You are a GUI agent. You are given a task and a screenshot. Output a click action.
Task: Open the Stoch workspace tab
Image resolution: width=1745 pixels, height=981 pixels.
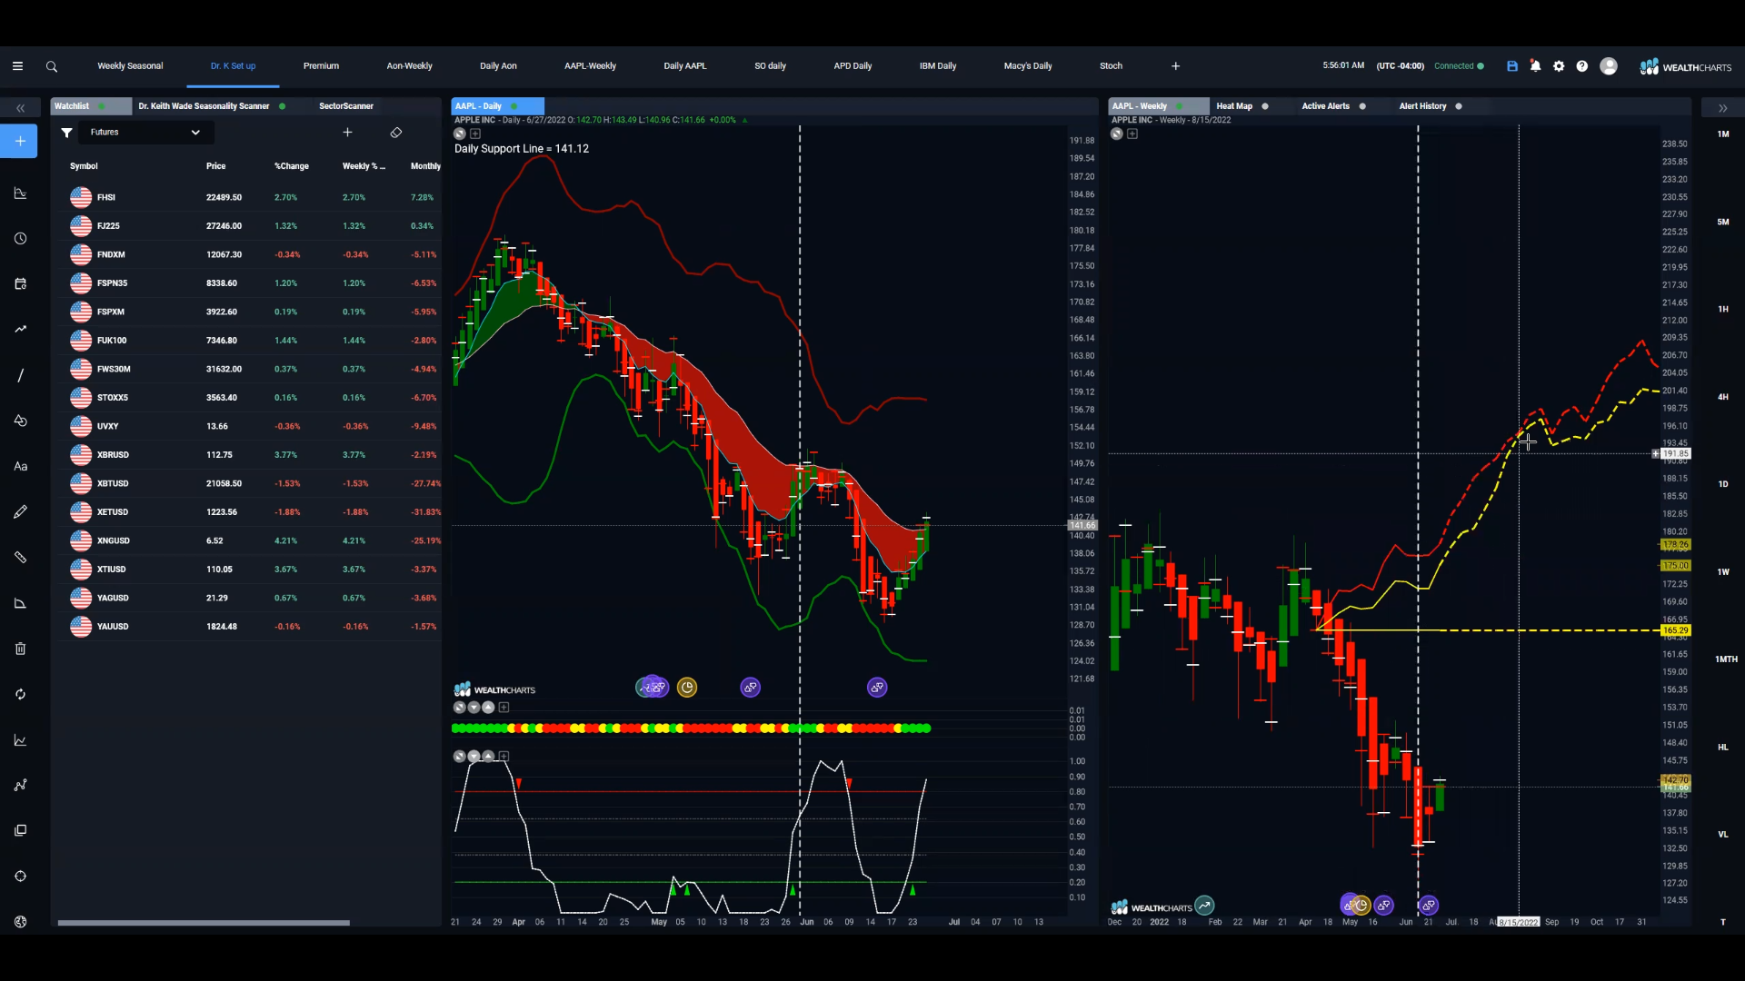[x=1111, y=66]
